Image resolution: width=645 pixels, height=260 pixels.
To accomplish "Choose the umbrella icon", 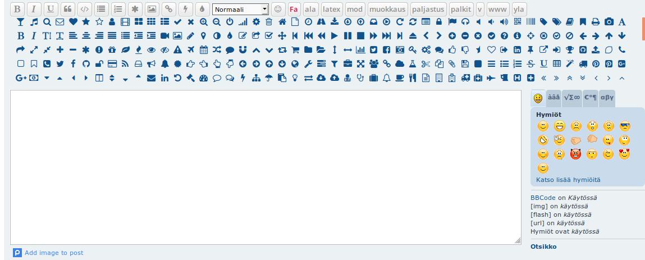I will point(269,77).
